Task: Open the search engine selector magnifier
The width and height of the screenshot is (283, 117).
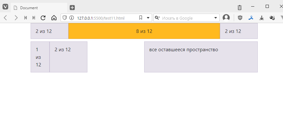Action: point(157,17)
